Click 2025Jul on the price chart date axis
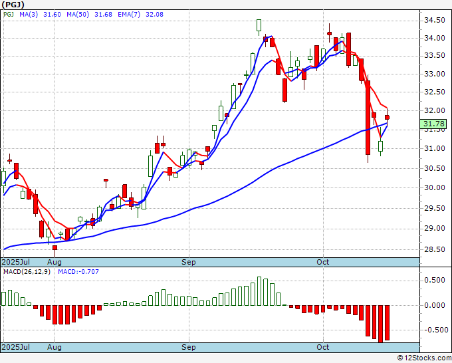This screenshot has width=452, height=363. point(16,262)
